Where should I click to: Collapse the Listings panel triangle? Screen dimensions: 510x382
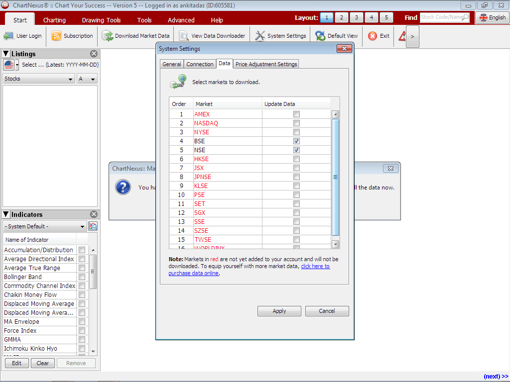6,54
